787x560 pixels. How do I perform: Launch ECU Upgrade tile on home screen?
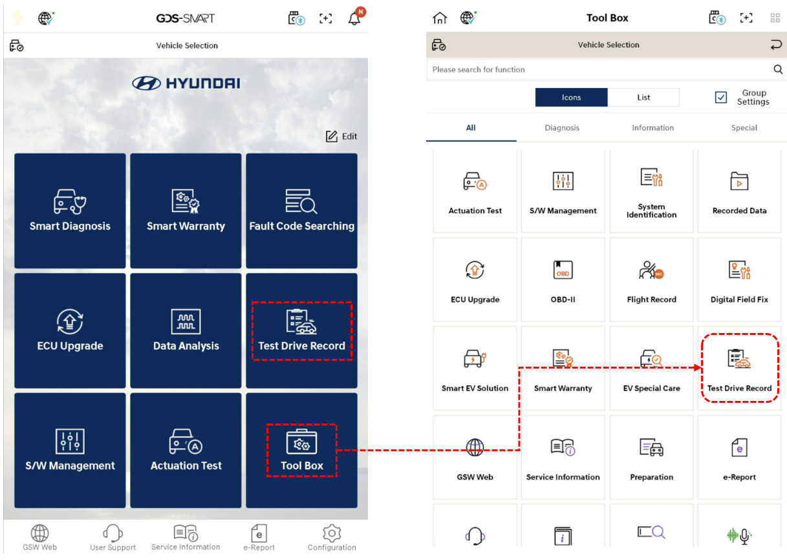[x=70, y=330]
